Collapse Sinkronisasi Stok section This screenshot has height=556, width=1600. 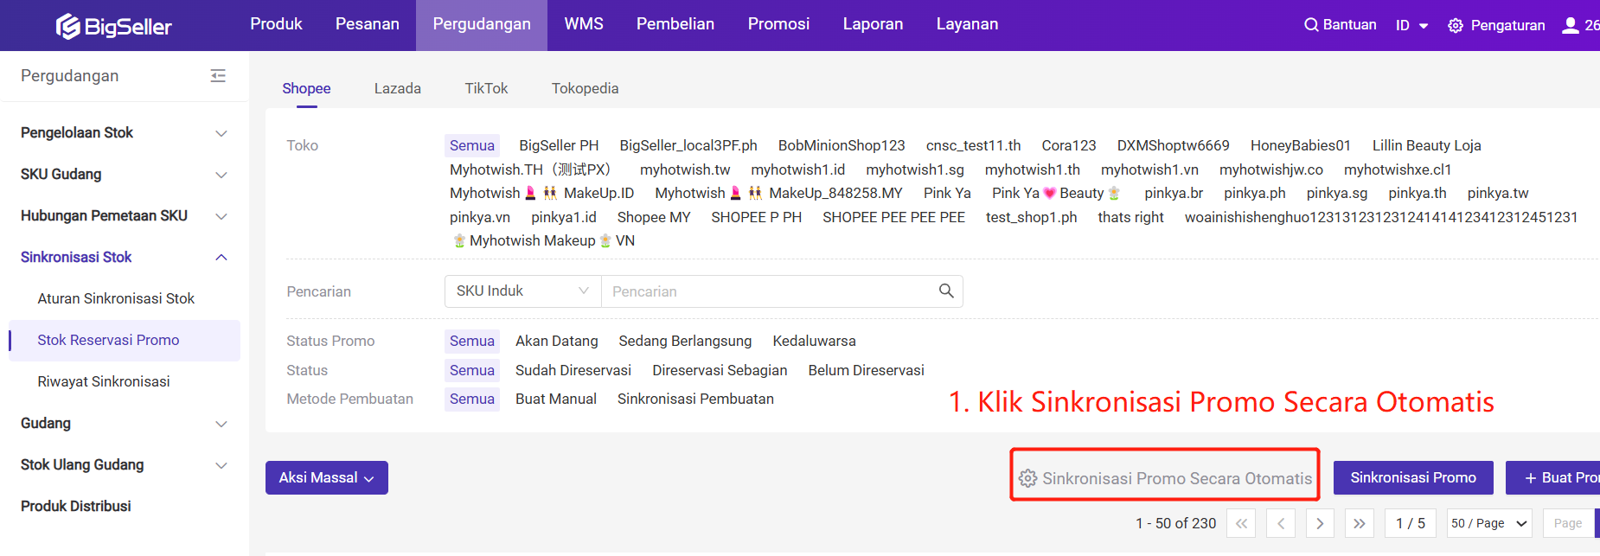[x=221, y=258]
